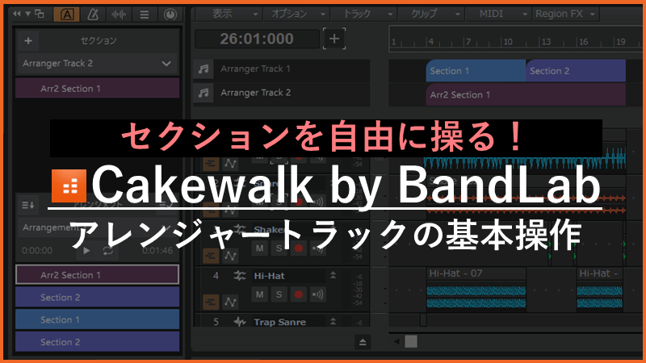Toggle Shaker automation lanes icon
Screen dimensions: 646x363
pyautogui.click(x=230, y=256)
